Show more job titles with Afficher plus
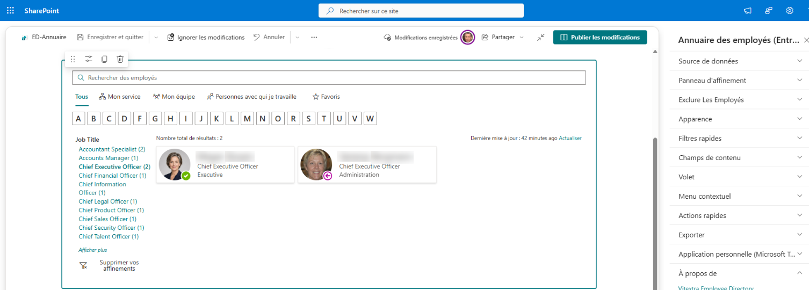The height and width of the screenshot is (290, 809). point(93,250)
